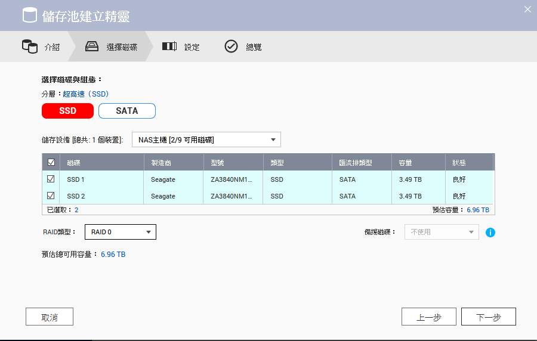Viewport: 537px width, 341px height.
Task: Toggle the select-all checkbox in table header
Action: pyautogui.click(x=51, y=162)
